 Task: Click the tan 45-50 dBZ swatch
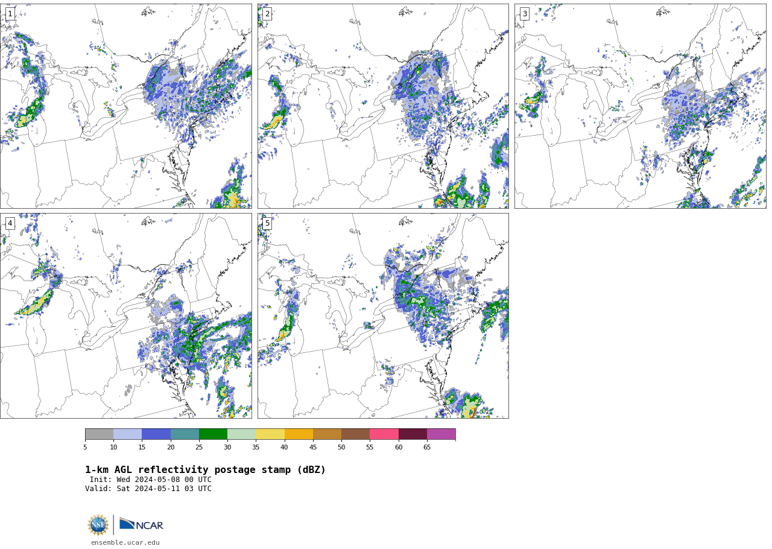pyautogui.click(x=327, y=434)
